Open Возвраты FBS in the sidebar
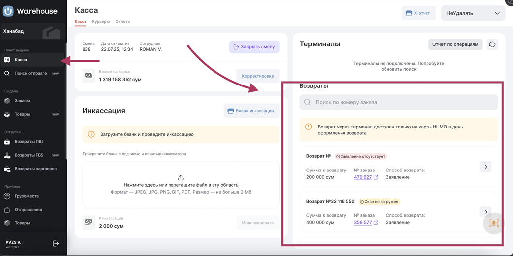This screenshot has height=256, width=513. (x=29, y=155)
